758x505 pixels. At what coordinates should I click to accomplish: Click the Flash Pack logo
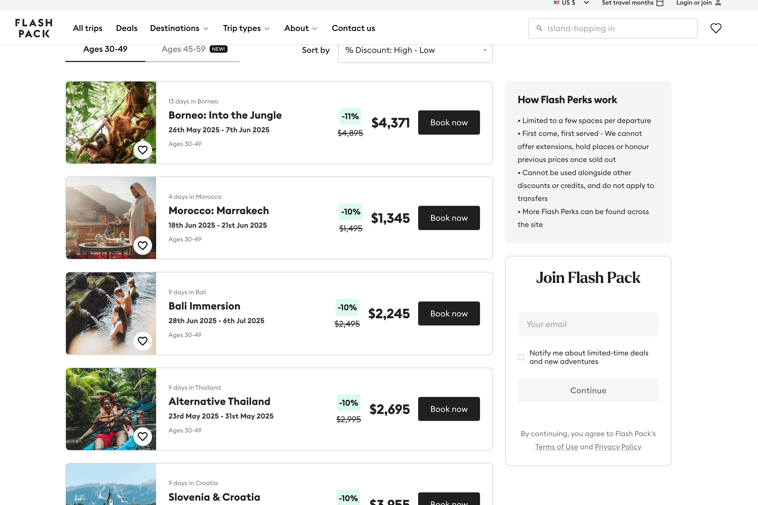(x=34, y=28)
